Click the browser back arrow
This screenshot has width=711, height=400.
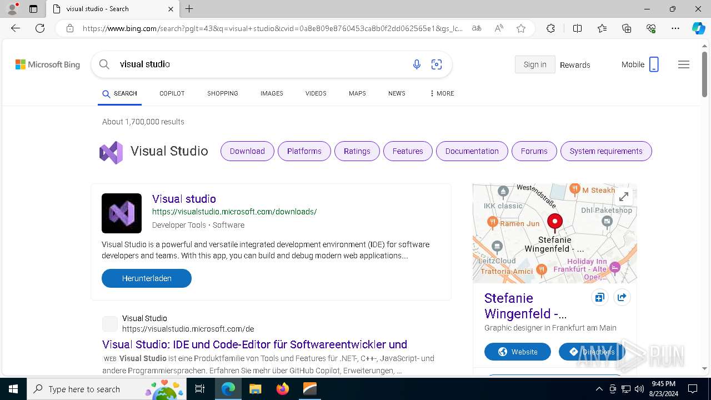[16, 28]
